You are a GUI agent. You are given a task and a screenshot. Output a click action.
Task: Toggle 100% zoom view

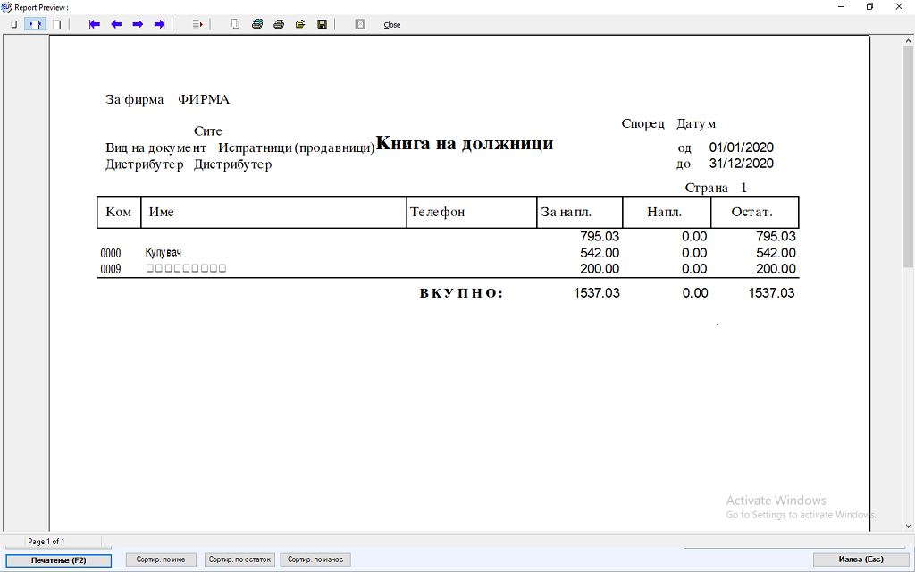click(x=56, y=24)
